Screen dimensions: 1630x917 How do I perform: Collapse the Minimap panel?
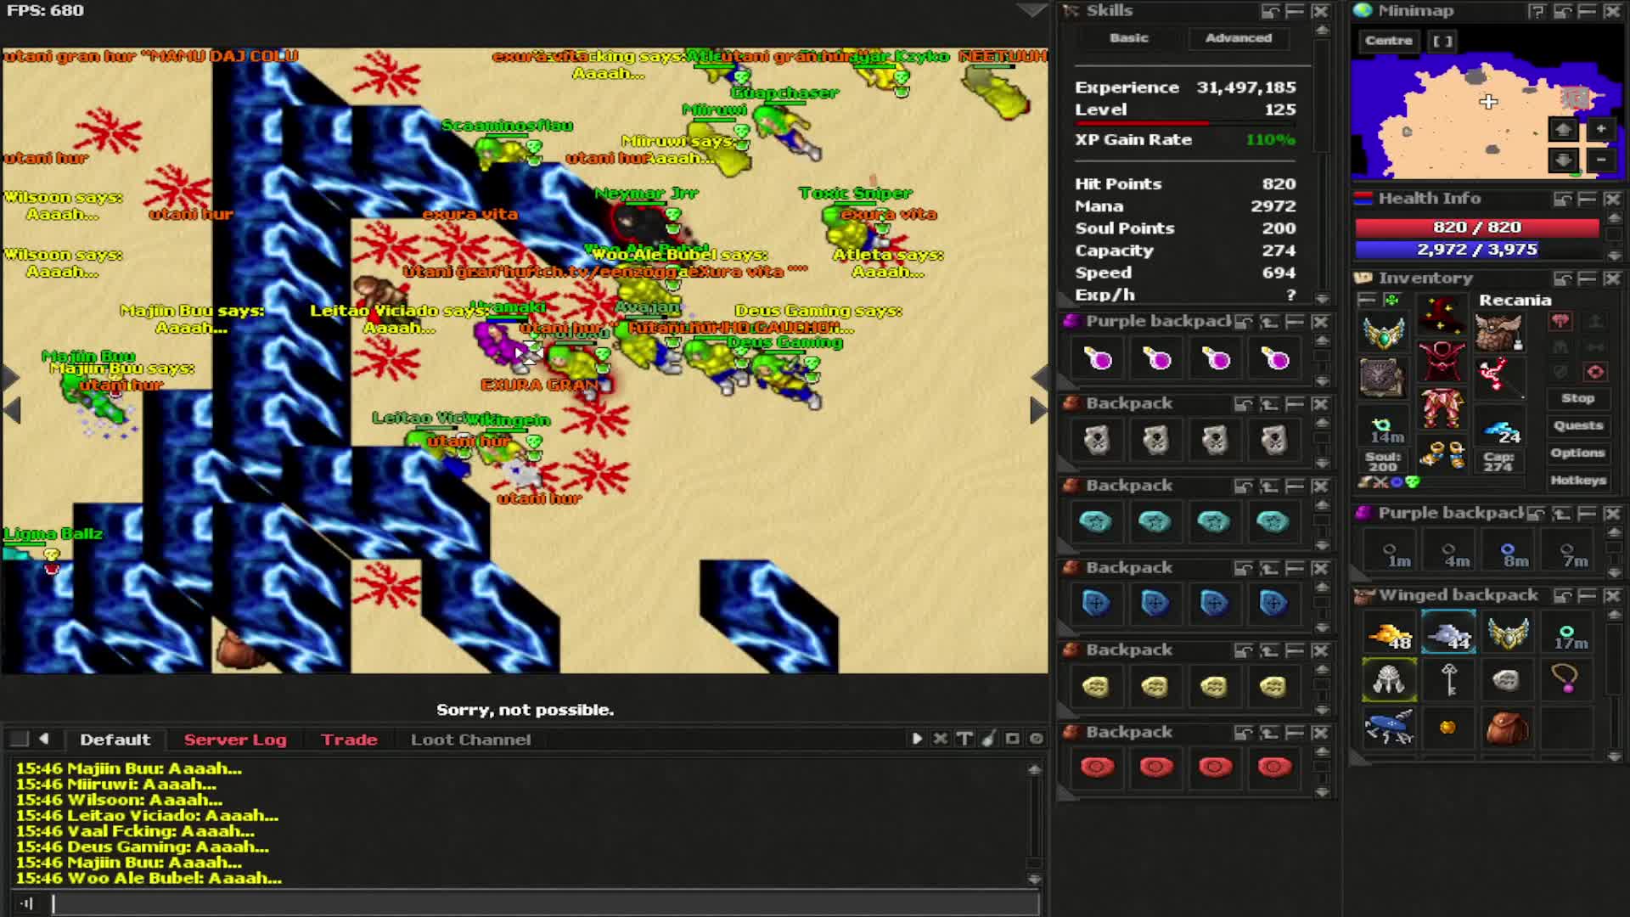coord(1587,11)
